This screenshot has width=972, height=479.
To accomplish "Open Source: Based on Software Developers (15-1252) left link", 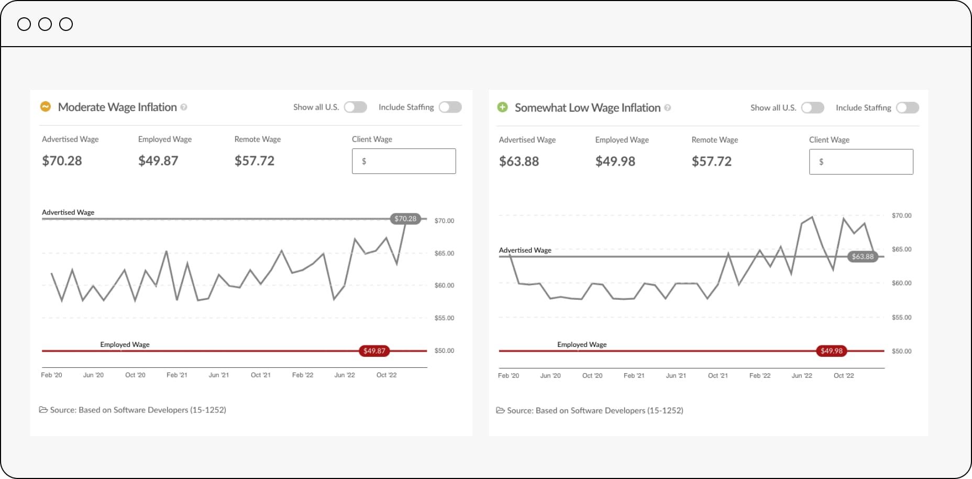I will pyautogui.click(x=138, y=410).
